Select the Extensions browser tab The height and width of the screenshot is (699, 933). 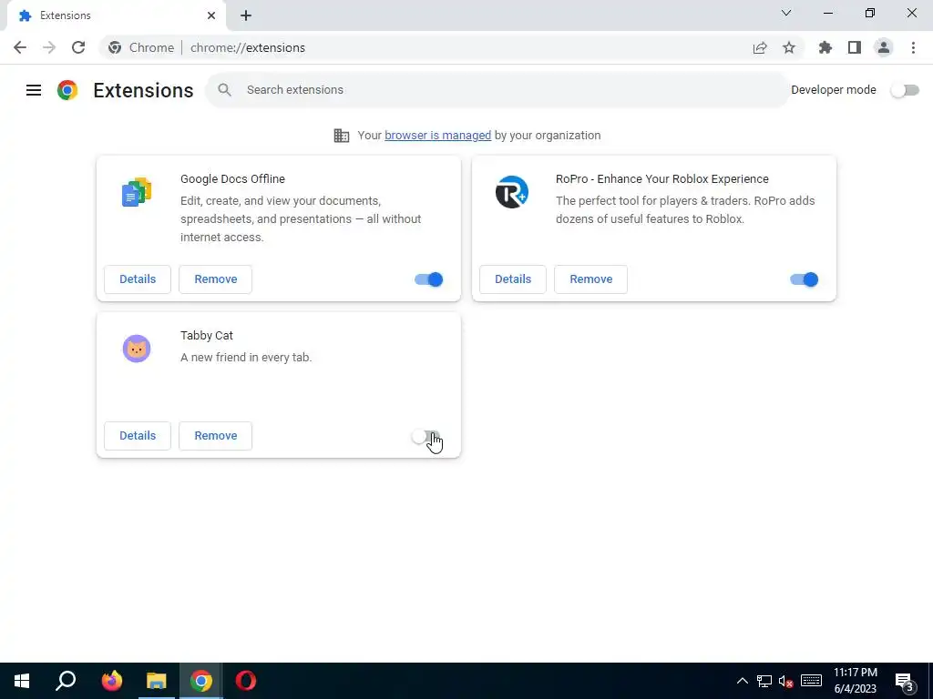(116, 15)
